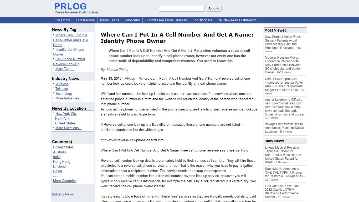Go to the News Feeds menu item

coord(110,20)
